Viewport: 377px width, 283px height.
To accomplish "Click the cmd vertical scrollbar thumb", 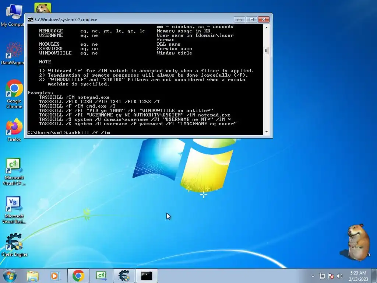I will [x=266, y=50].
